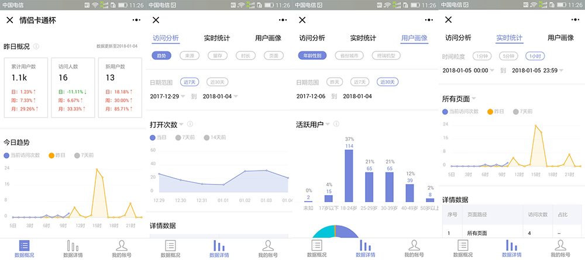
Task: Select the 昨天 date range option
Action: (335, 82)
